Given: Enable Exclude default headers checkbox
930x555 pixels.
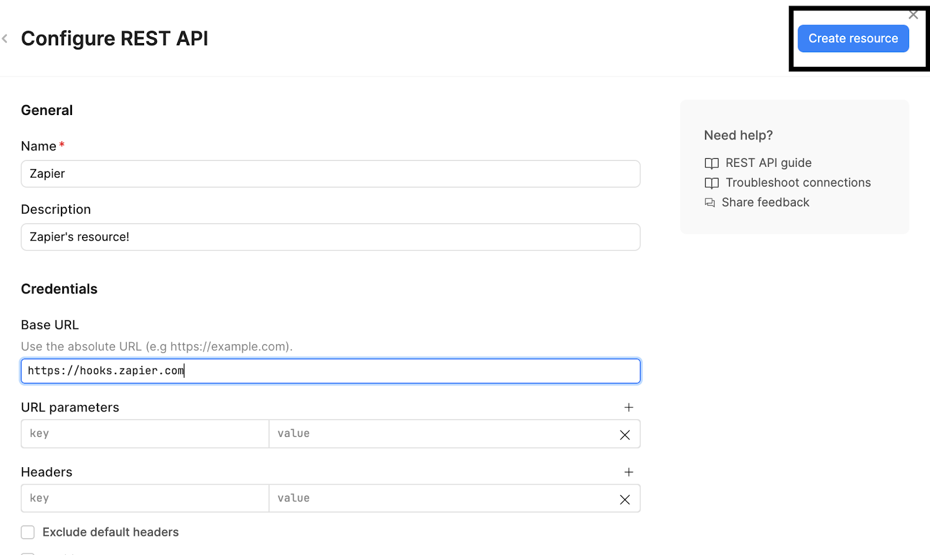Looking at the screenshot, I should [x=28, y=532].
